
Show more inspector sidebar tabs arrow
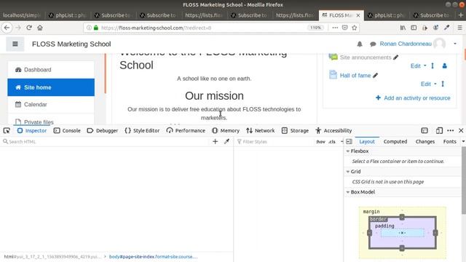pos(463,141)
